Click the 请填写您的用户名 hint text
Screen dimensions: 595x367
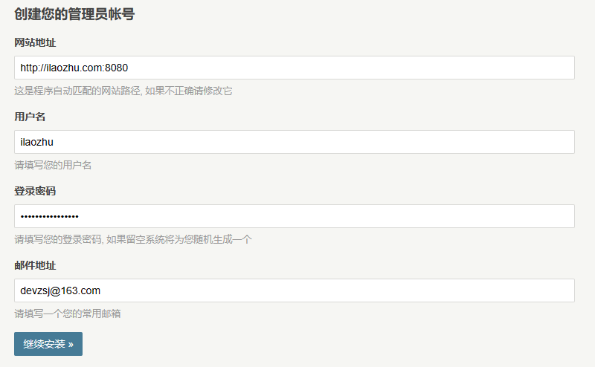click(53, 166)
